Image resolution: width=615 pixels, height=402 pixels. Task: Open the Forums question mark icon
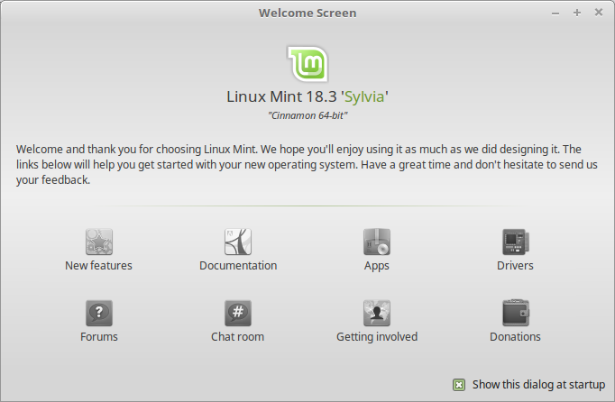[99, 313]
